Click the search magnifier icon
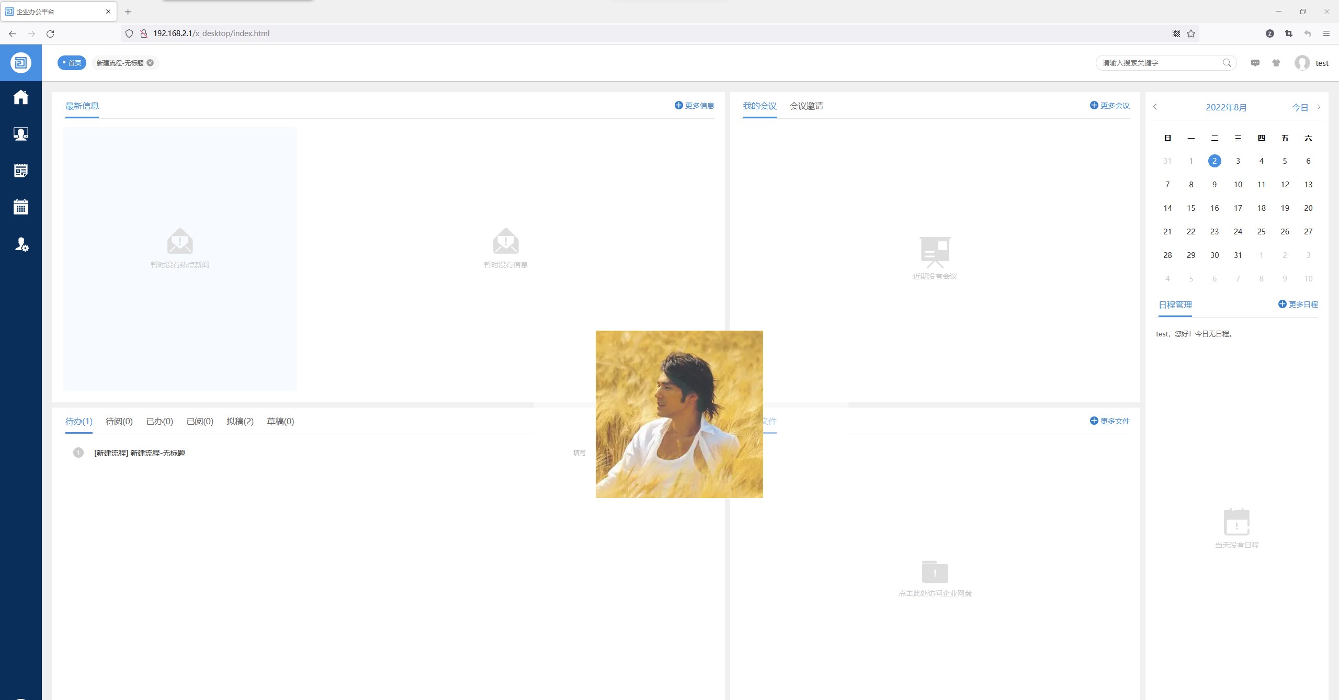The image size is (1339, 700). 1227,63
